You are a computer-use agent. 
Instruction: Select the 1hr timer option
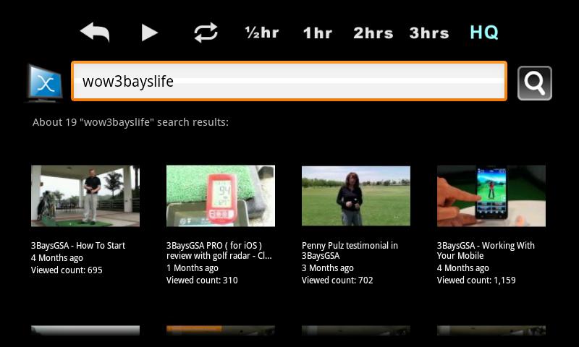[x=318, y=33]
